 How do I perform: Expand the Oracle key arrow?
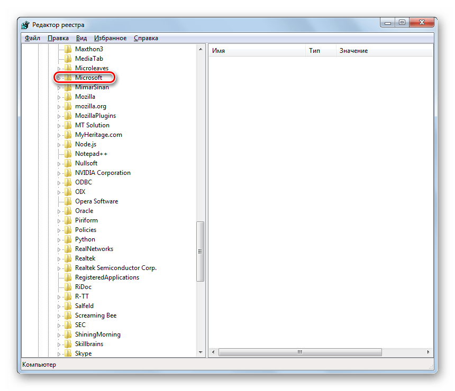[x=59, y=211]
